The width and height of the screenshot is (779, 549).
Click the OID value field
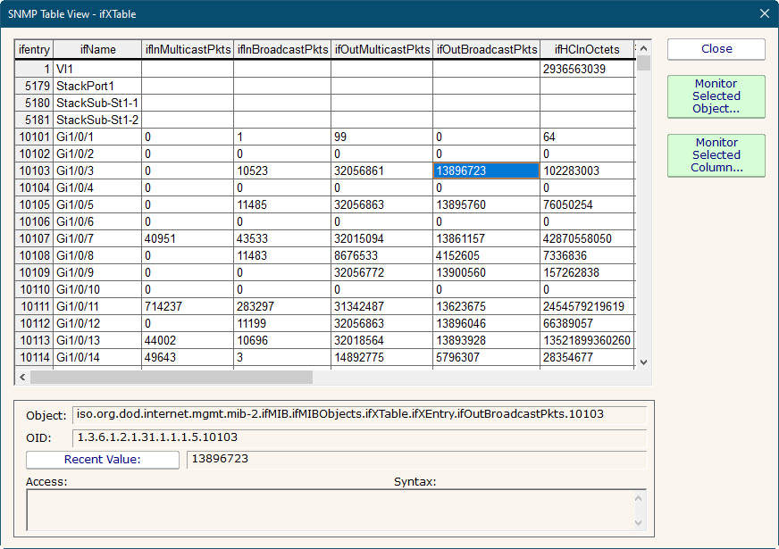point(359,437)
